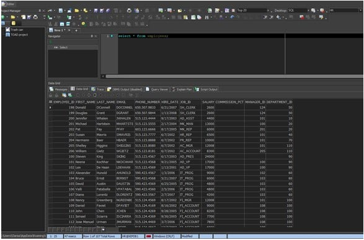
Task: Click the red-marked icon left of HR dropdown
Action: click(x=322, y=11)
